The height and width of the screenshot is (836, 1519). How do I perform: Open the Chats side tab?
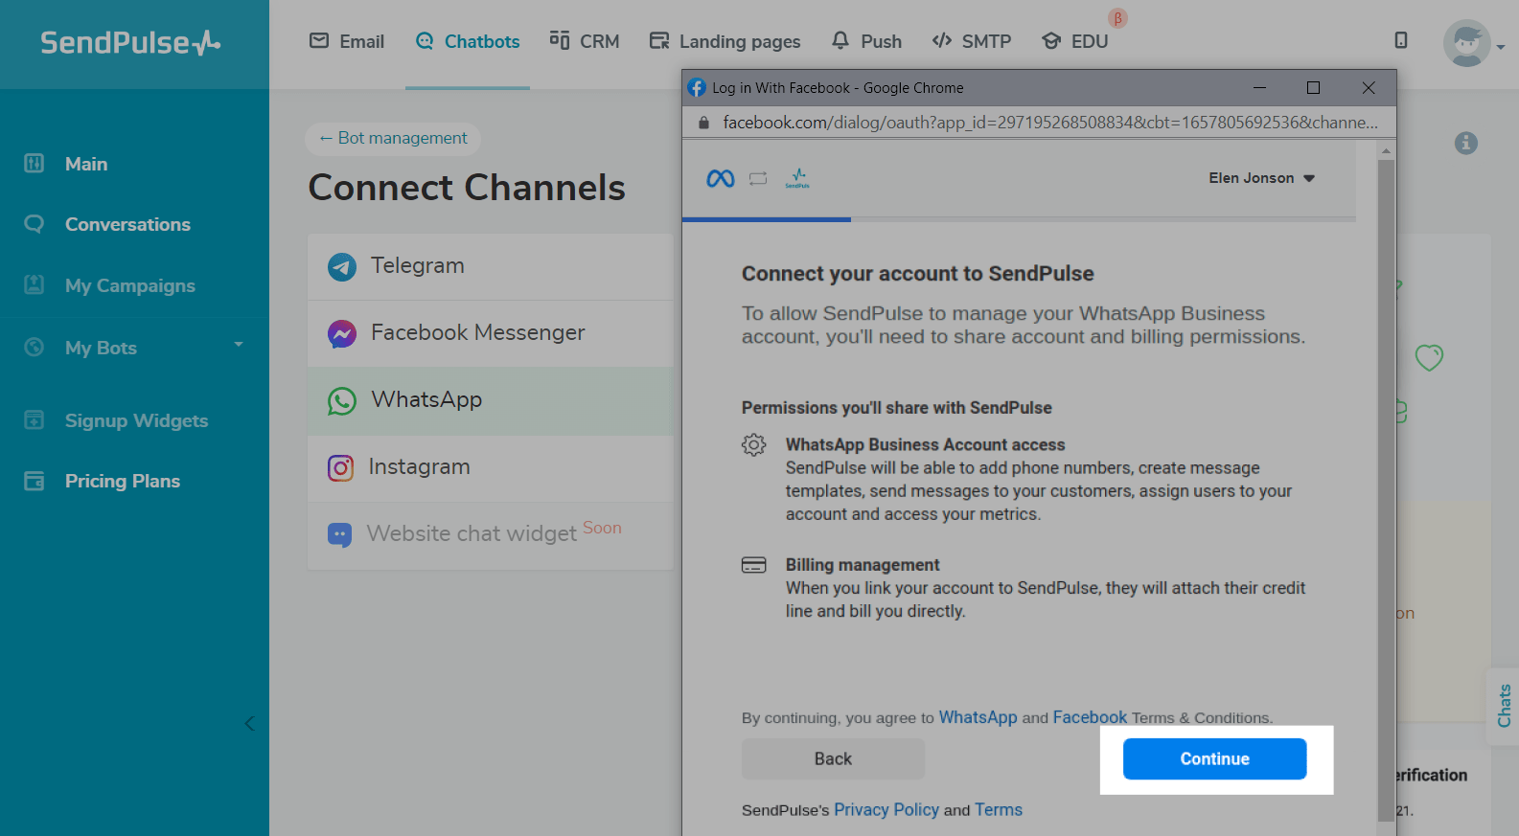pyautogui.click(x=1504, y=705)
